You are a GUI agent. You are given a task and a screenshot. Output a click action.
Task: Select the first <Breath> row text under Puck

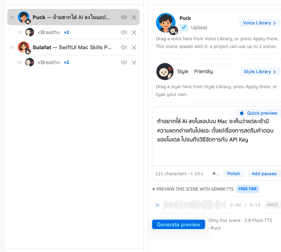pos(48,33)
